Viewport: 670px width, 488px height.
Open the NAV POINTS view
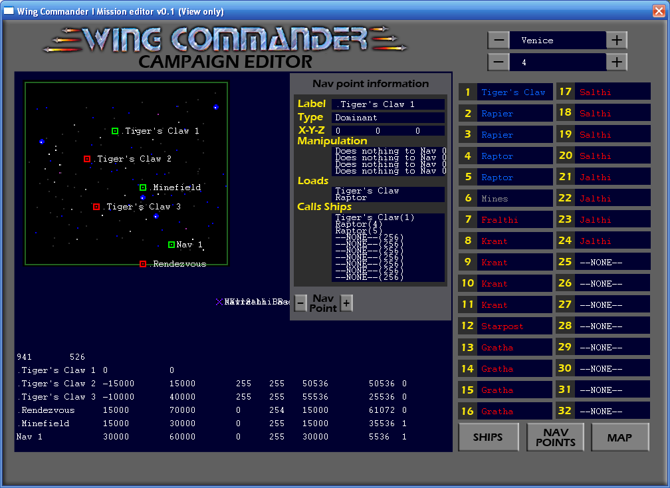click(555, 437)
